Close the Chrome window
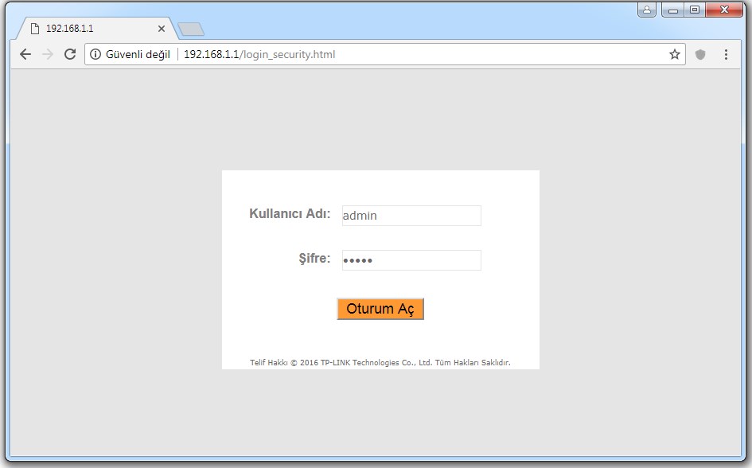752x468 pixels. pos(724,10)
